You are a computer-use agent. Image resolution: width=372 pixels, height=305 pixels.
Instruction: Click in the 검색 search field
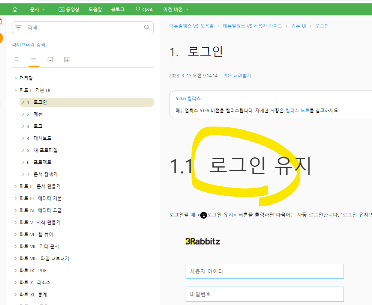[83, 27]
